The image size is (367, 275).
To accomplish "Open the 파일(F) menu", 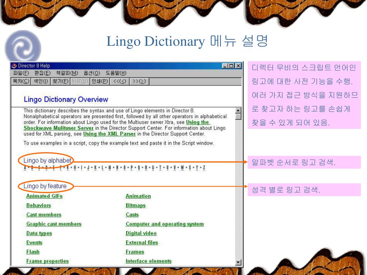I will [21, 73].
